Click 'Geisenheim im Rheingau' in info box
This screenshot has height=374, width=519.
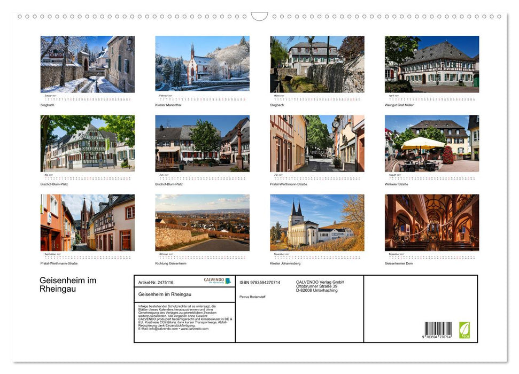pos(165,294)
